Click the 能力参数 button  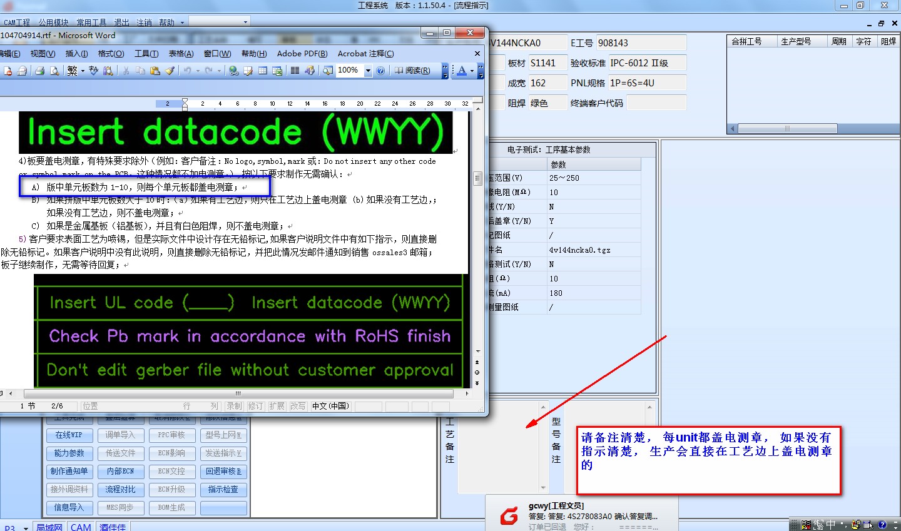(x=69, y=453)
